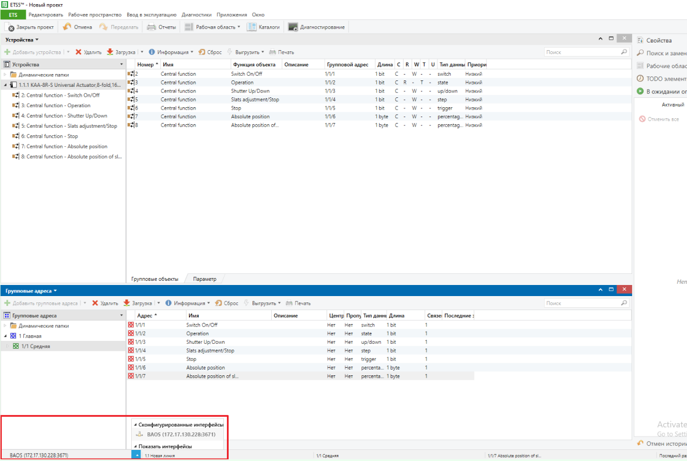Image resolution: width=687 pixels, height=461 pixels.
Task: Click group object icon of table row number 8
Action: [131, 125]
